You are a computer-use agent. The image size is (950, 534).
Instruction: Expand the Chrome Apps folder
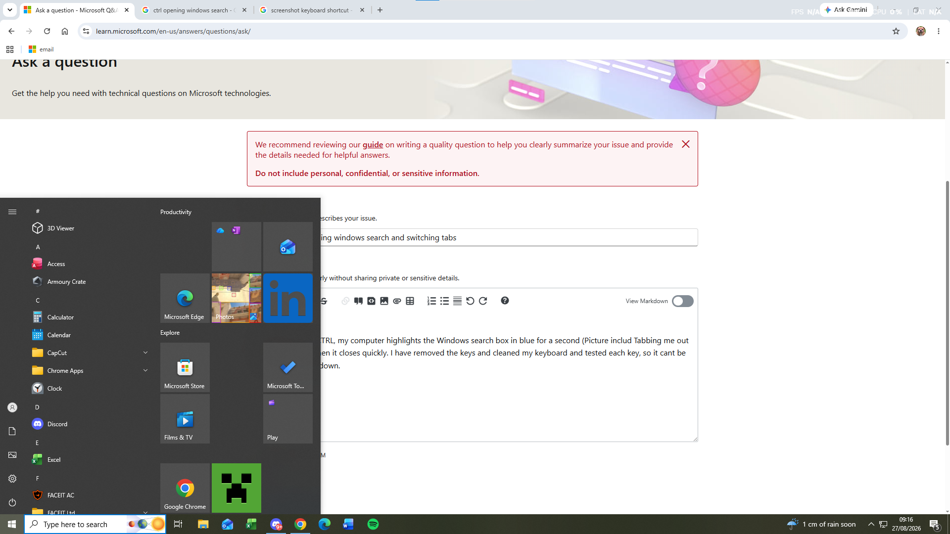[145, 370]
